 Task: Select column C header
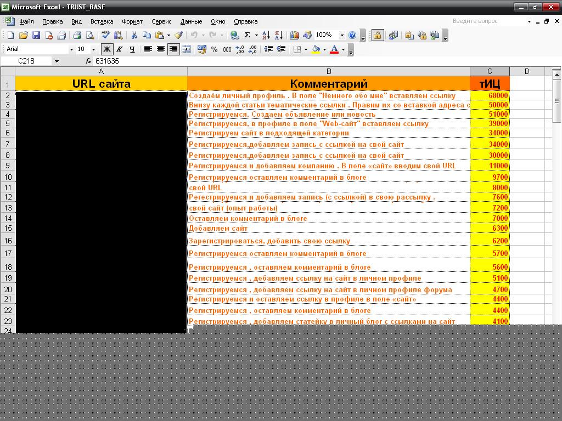(x=490, y=71)
